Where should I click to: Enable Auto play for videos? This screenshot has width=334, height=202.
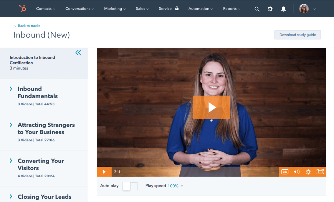[x=130, y=186]
